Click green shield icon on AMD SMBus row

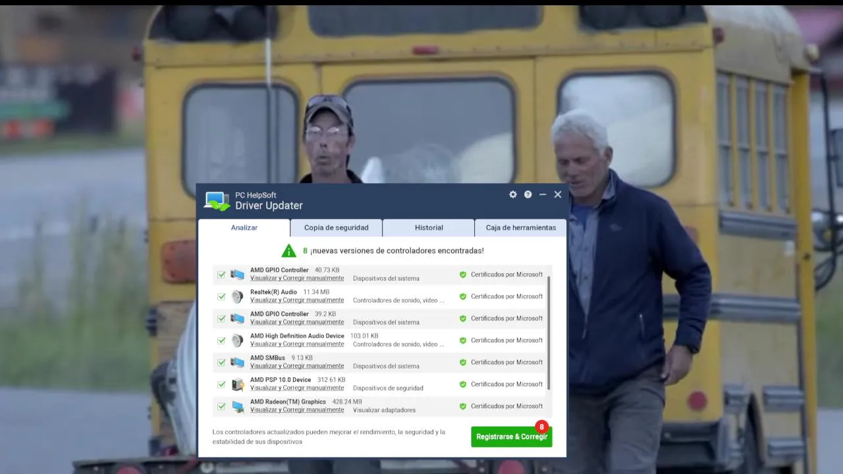pos(463,362)
